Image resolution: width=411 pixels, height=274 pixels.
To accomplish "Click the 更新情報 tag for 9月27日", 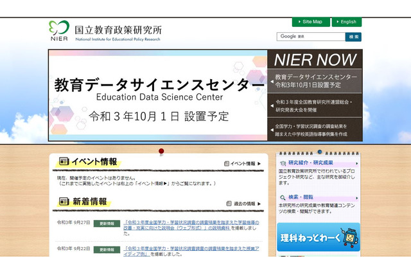I will click(107, 224).
